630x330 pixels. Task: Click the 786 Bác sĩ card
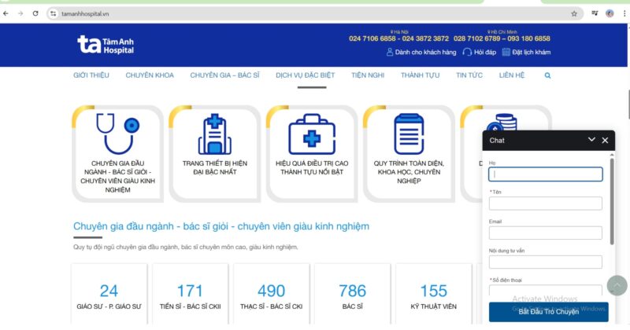pyautogui.click(x=352, y=294)
